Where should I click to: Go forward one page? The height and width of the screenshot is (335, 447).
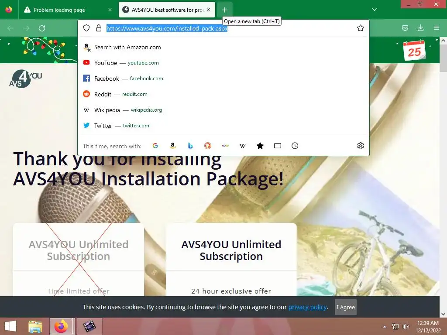click(26, 28)
